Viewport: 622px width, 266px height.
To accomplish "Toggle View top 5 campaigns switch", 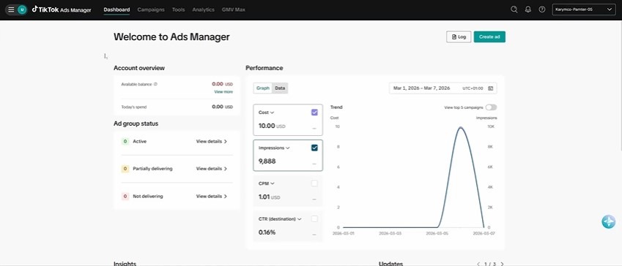I will (x=491, y=107).
